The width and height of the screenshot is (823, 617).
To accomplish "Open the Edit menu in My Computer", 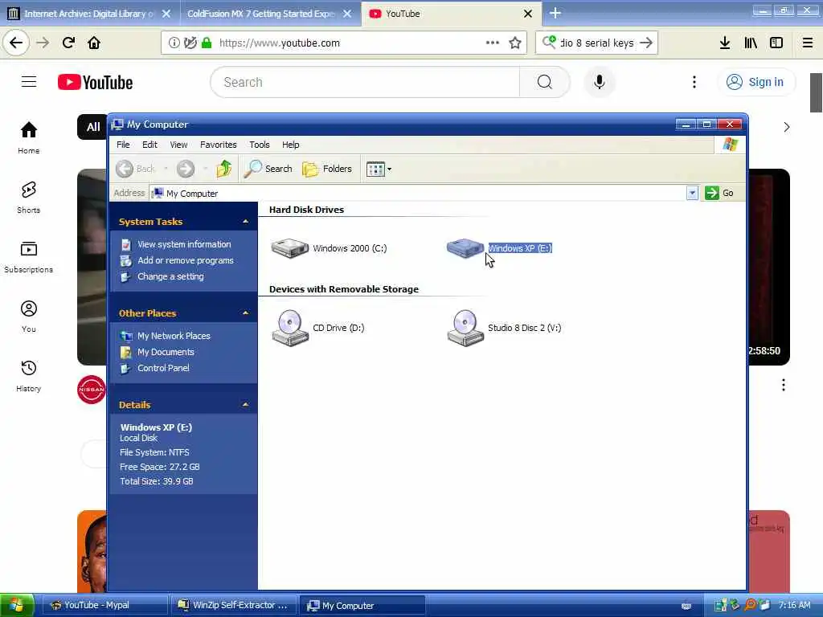I will [x=149, y=145].
